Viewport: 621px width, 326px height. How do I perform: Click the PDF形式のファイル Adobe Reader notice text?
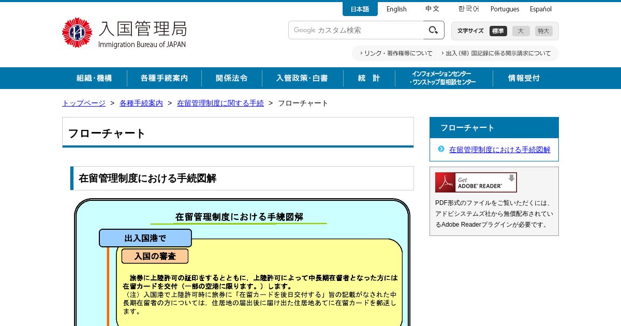click(494, 214)
